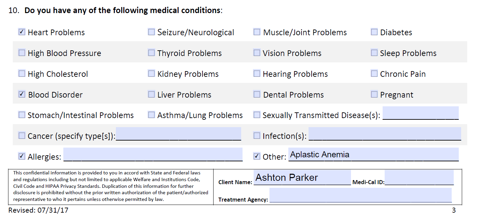Uncheck the Blood Disorder checkbox
This screenshot has height=216, width=482.
22,95
